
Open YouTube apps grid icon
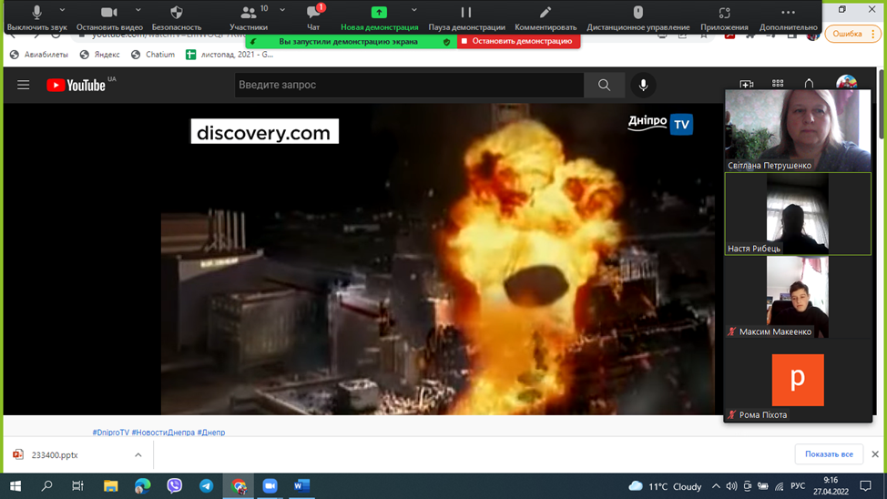[x=778, y=84]
